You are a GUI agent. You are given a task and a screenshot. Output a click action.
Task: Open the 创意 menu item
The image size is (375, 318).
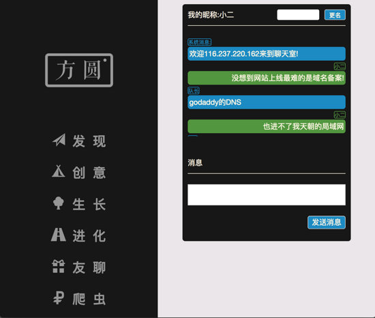[x=89, y=173]
